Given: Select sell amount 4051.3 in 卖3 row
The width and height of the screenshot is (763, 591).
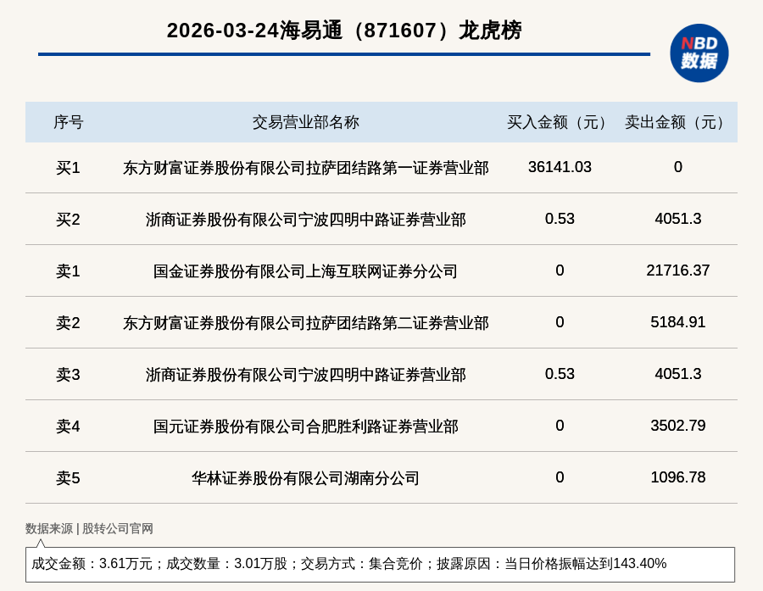Looking at the screenshot, I should pos(678,373).
